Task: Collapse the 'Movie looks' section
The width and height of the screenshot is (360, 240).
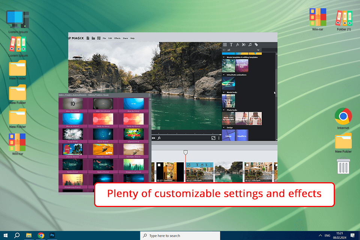Action: click(x=224, y=92)
